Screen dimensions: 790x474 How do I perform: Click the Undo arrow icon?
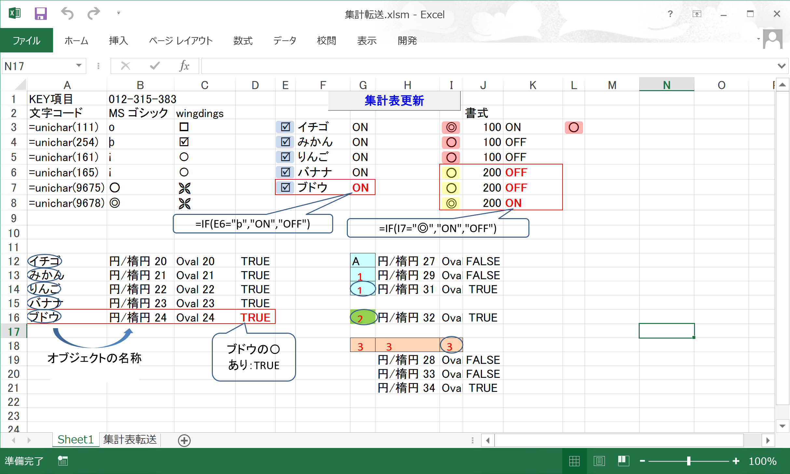pyautogui.click(x=67, y=14)
